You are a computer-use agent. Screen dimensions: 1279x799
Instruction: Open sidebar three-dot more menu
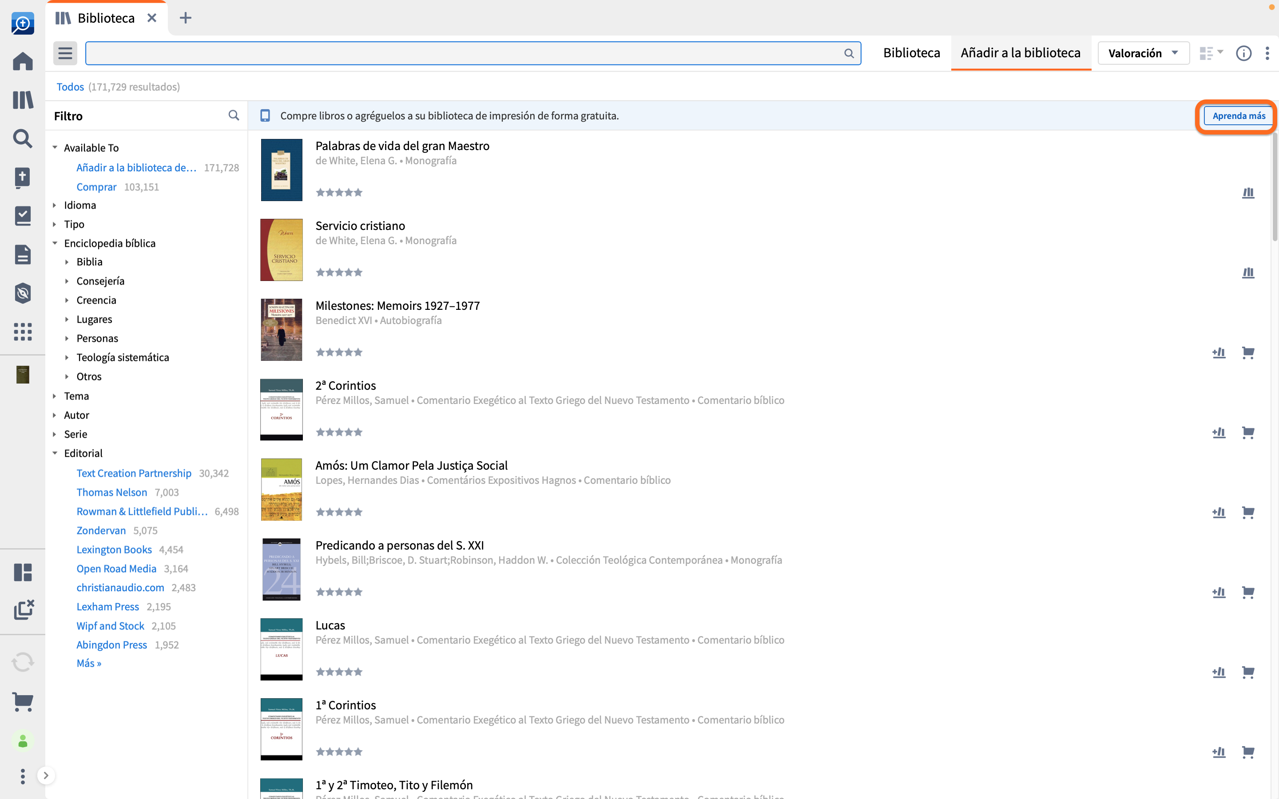(x=23, y=776)
